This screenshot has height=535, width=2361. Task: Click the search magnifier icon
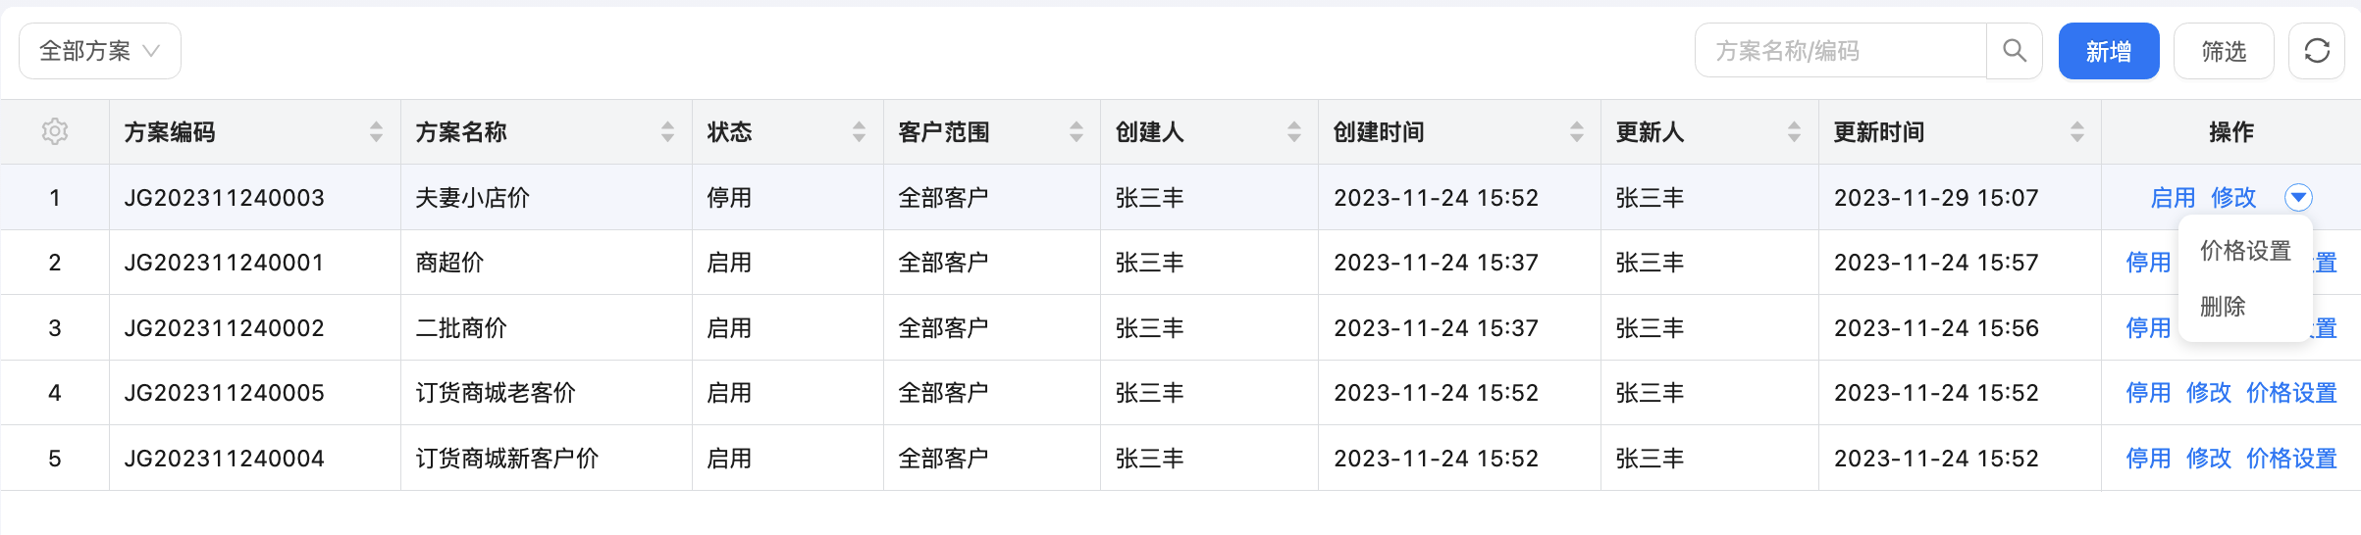coord(2015,51)
